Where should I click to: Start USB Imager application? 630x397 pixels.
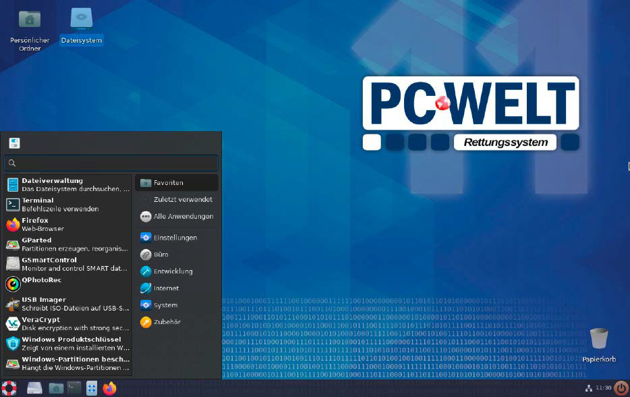68,304
